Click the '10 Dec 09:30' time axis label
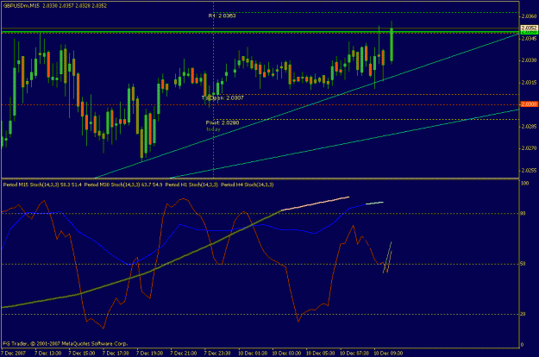This screenshot has width=539, height=357. [388, 354]
